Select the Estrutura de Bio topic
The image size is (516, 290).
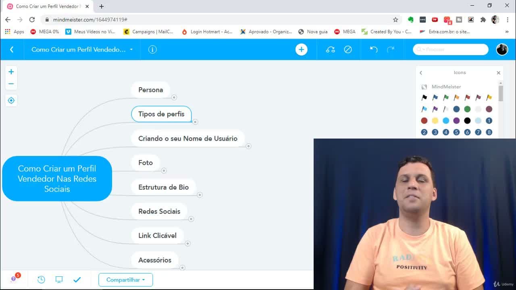tap(163, 187)
